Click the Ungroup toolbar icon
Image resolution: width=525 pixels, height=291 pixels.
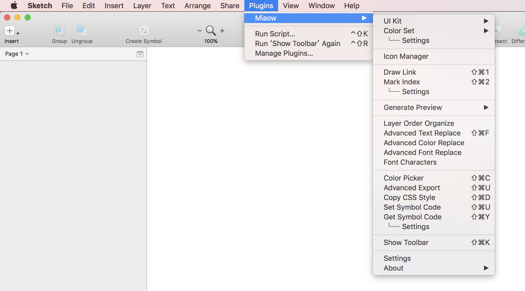(x=82, y=31)
